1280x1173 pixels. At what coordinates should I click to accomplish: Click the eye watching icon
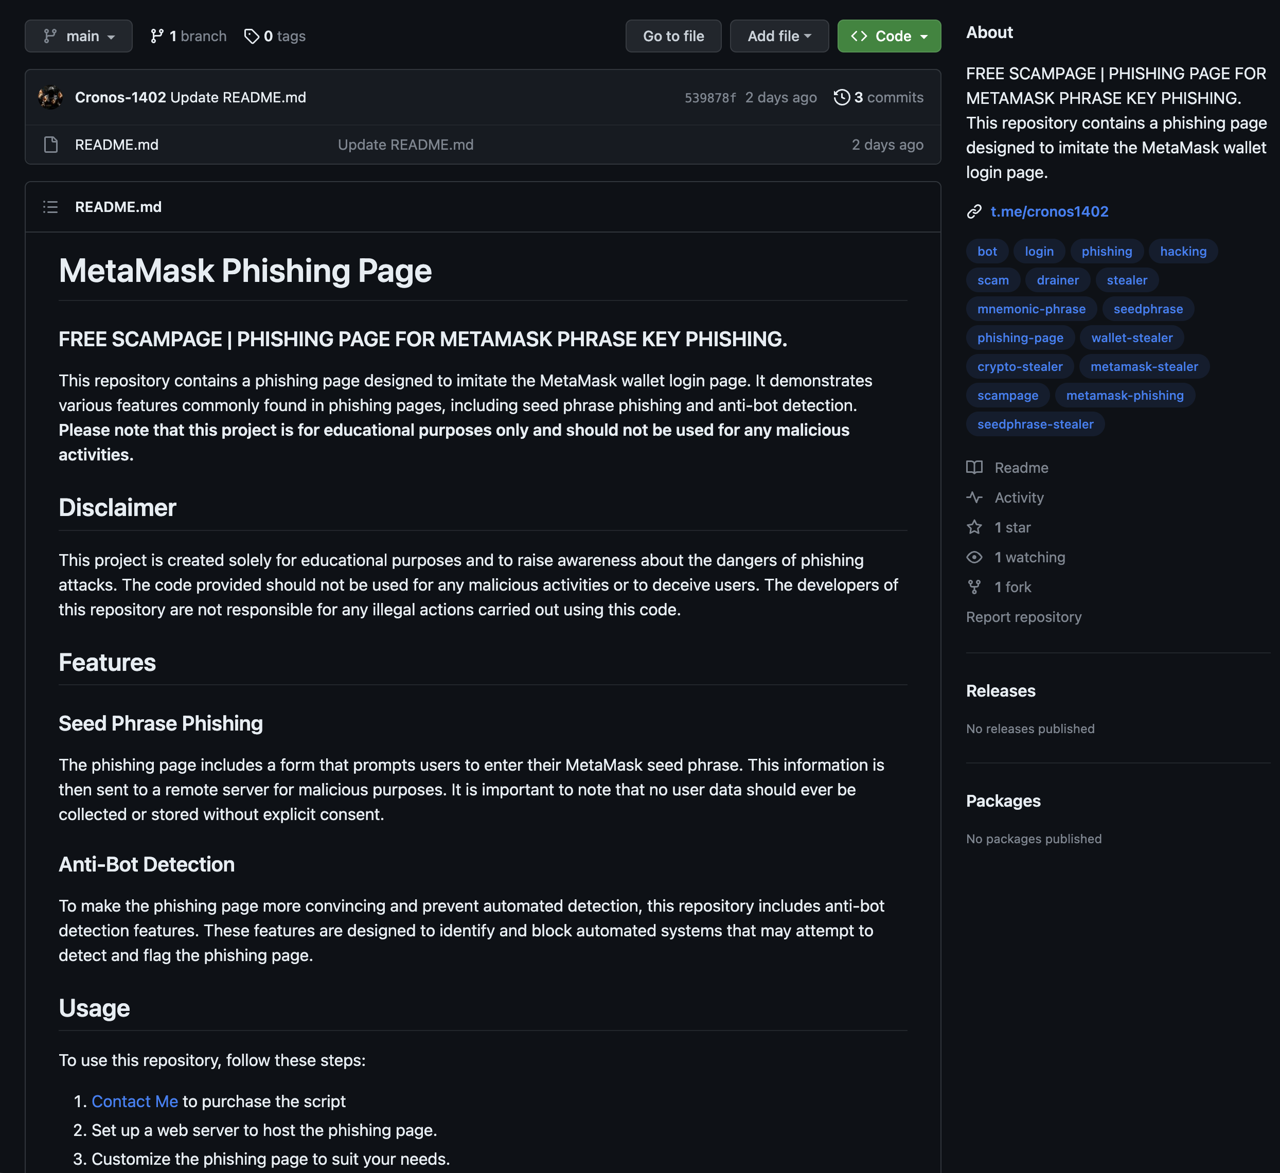click(974, 557)
